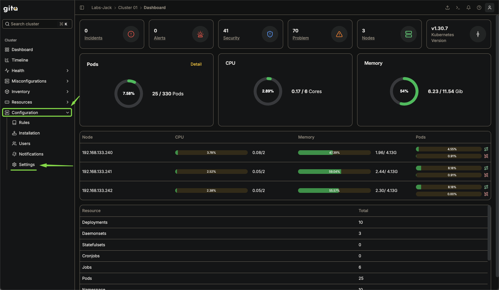Click running pods icon for 192.168.133.240
The width and height of the screenshot is (499, 290).
(486, 149)
